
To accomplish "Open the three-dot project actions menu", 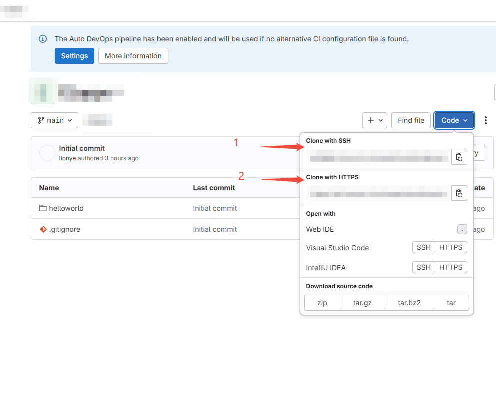I will tap(485, 120).
